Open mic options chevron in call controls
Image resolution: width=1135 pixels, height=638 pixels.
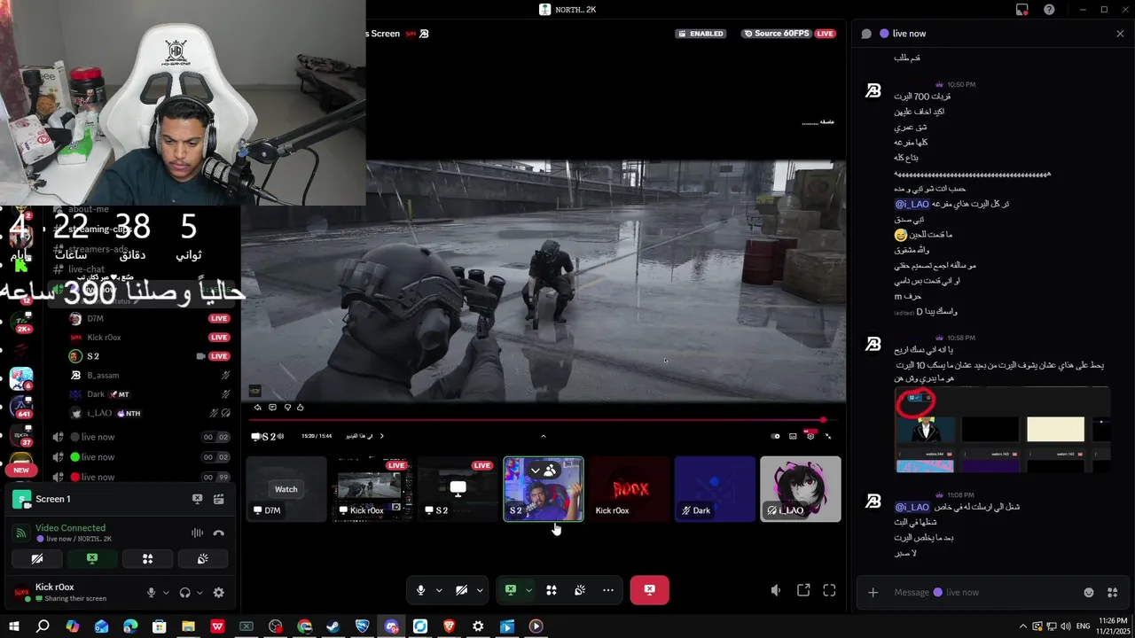click(x=438, y=590)
